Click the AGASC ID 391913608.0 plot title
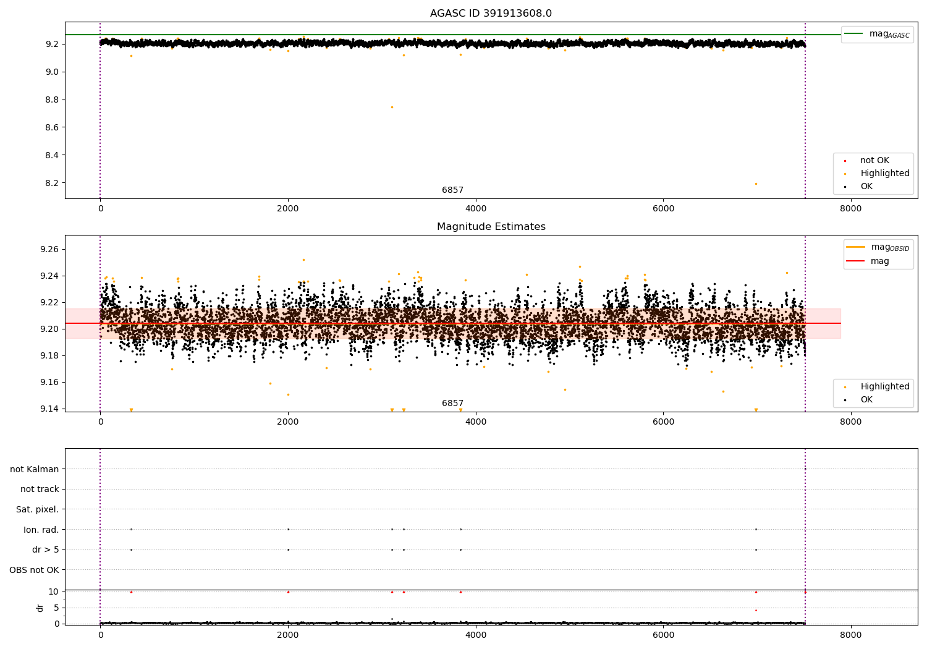The image size is (927, 649). [491, 14]
